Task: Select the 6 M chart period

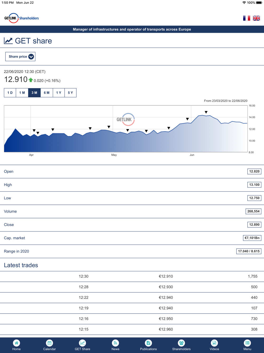Action: (x=47, y=93)
